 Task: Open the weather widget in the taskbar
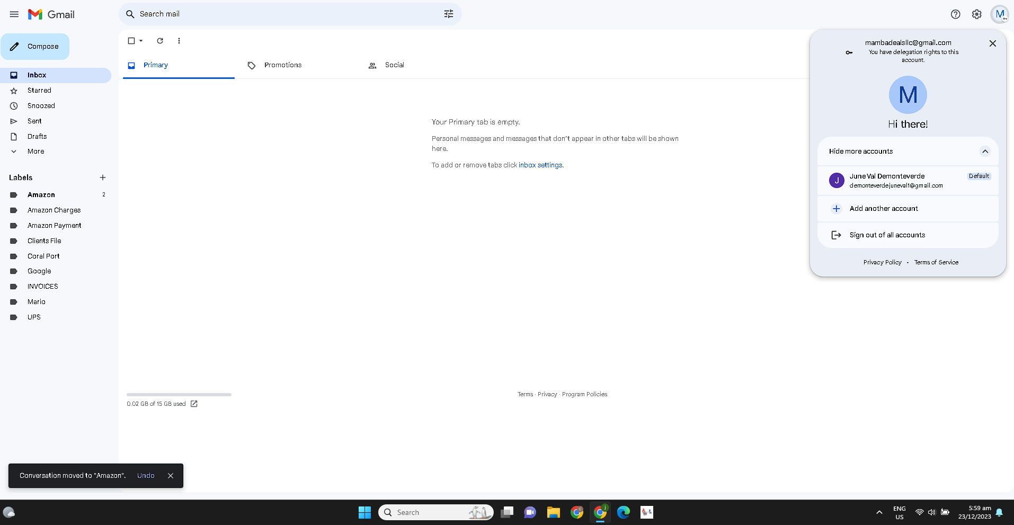pos(9,512)
